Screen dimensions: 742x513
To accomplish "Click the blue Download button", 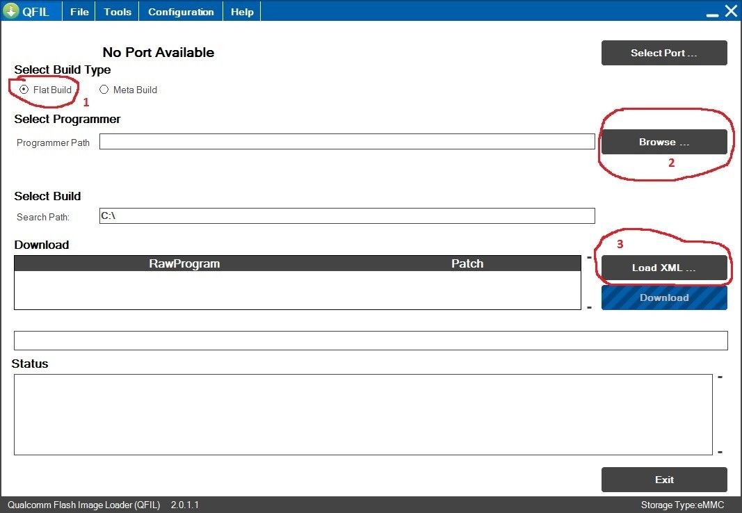I will click(x=664, y=298).
